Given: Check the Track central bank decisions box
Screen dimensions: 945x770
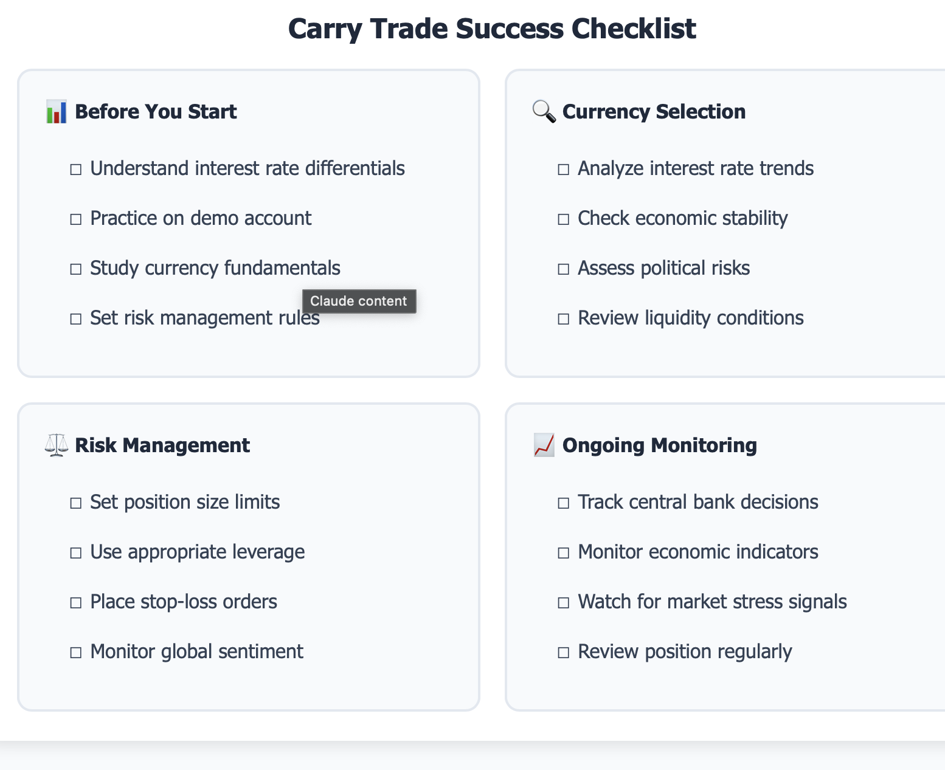Looking at the screenshot, I should point(564,503).
